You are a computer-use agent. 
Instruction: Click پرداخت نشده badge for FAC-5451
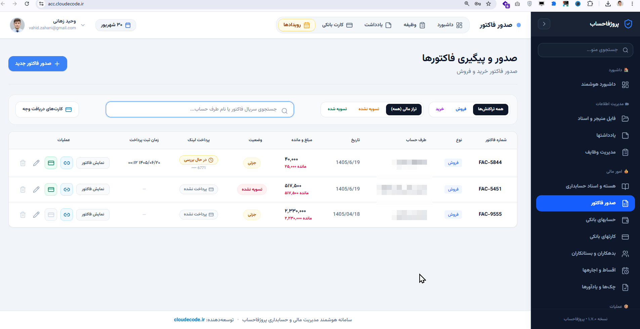point(199,189)
